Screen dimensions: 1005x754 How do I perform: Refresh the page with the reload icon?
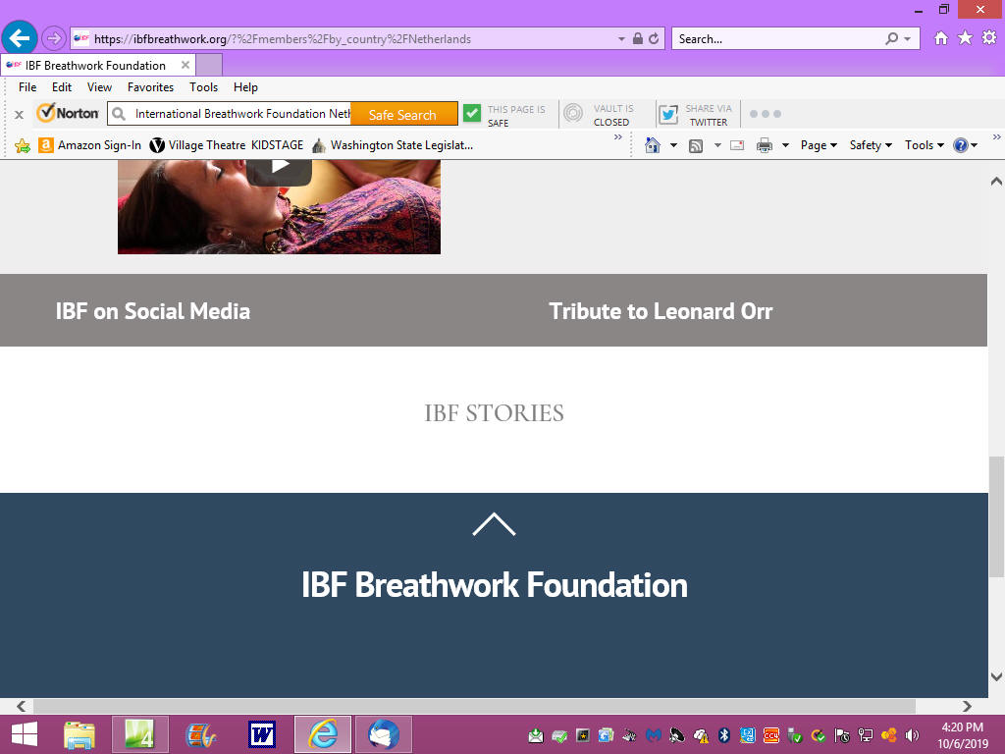(x=654, y=38)
